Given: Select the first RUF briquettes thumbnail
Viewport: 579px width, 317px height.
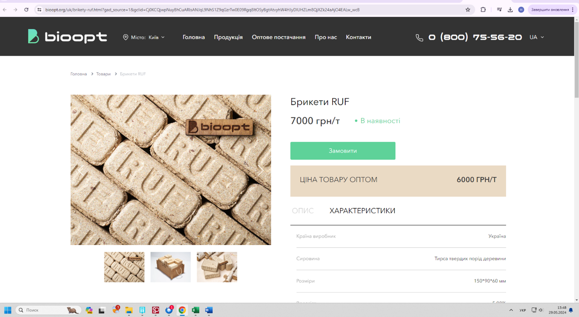Looking at the screenshot, I should (x=124, y=267).
